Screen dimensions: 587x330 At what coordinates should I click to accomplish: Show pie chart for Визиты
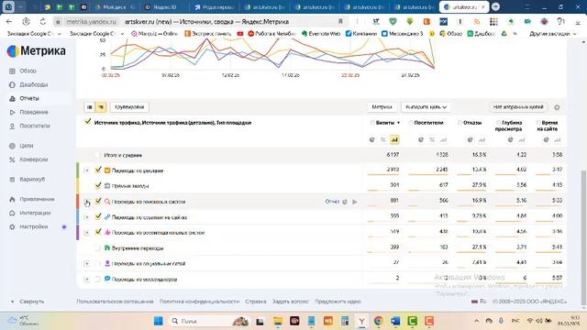[371, 139]
